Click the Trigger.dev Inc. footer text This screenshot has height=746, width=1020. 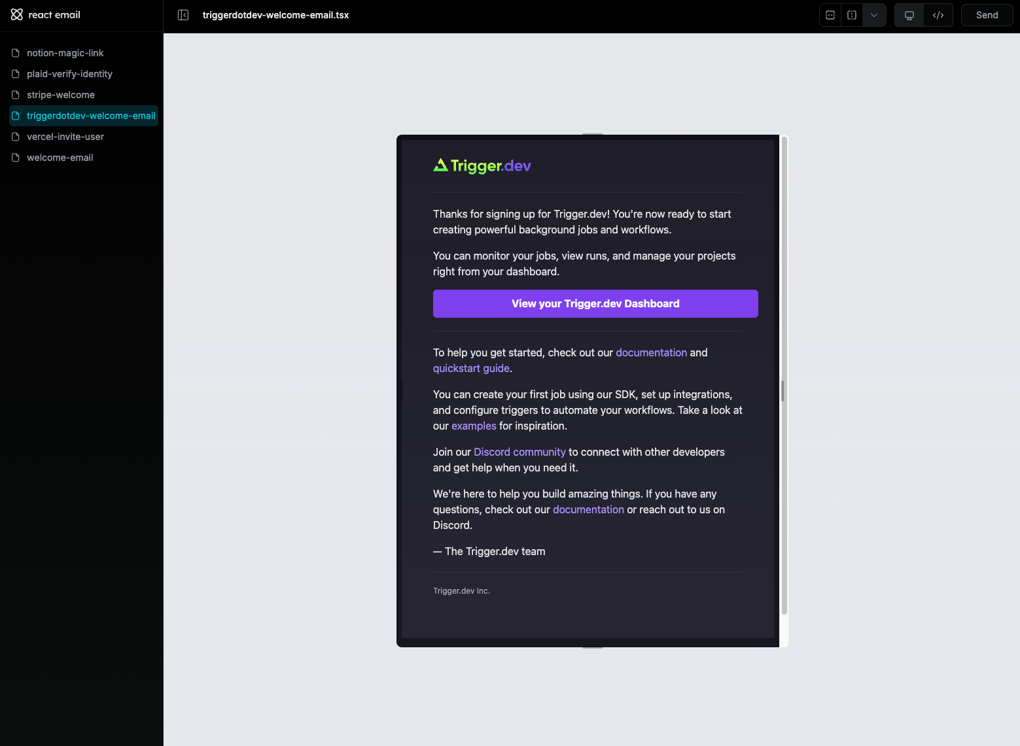click(461, 591)
